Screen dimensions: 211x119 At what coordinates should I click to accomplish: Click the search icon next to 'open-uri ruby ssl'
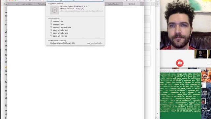click(x=51, y=36)
